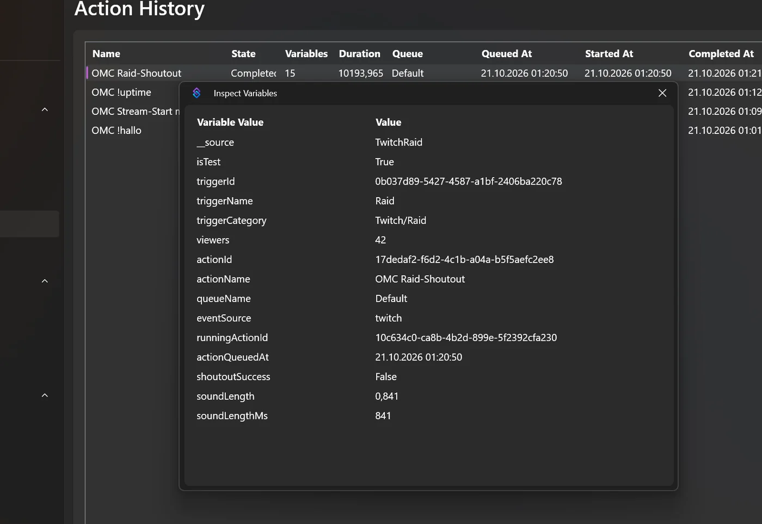Click the runningActionId GUID value
The image size is (762, 524).
(x=466, y=338)
